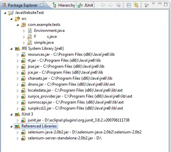Click the sunpkcs11.jar jar icon
Viewport: 171px width, 152px height.
click(23, 108)
